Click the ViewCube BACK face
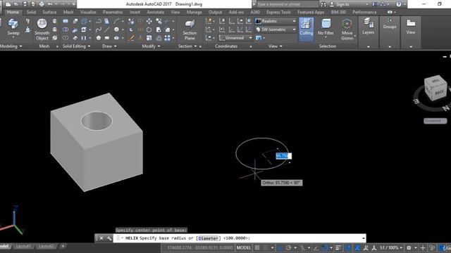 pyautogui.click(x=438, y=92)
